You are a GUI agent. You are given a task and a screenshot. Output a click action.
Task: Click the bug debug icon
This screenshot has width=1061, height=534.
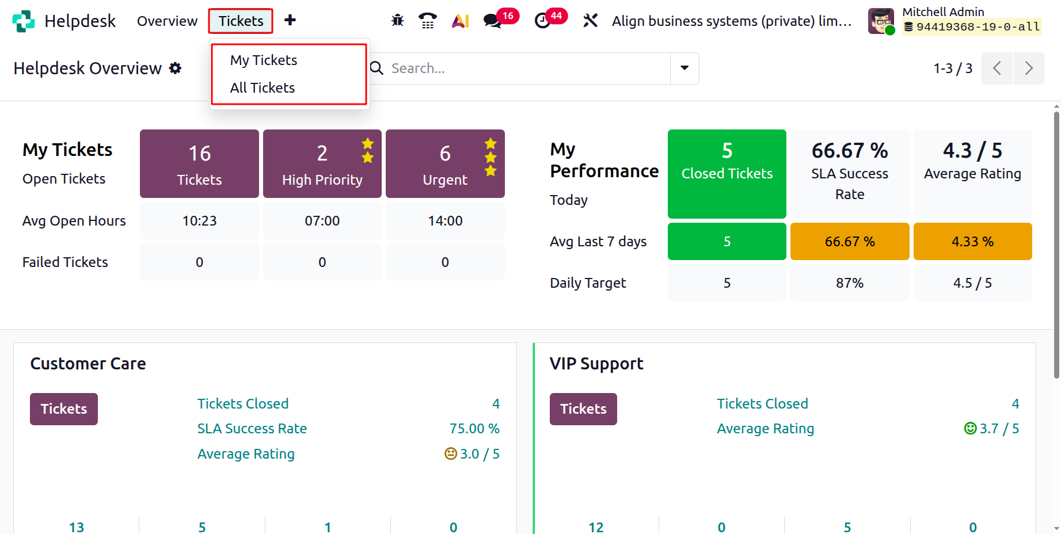(x=397, y=21)
